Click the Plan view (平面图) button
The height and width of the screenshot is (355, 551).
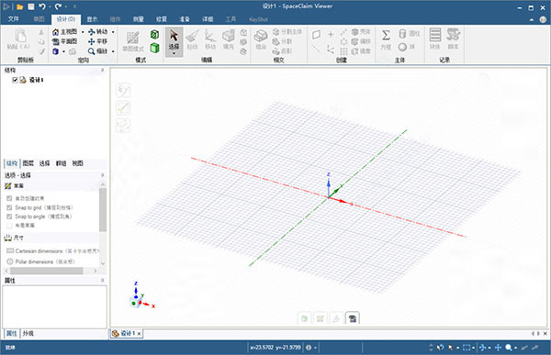[x=64, y=41]
